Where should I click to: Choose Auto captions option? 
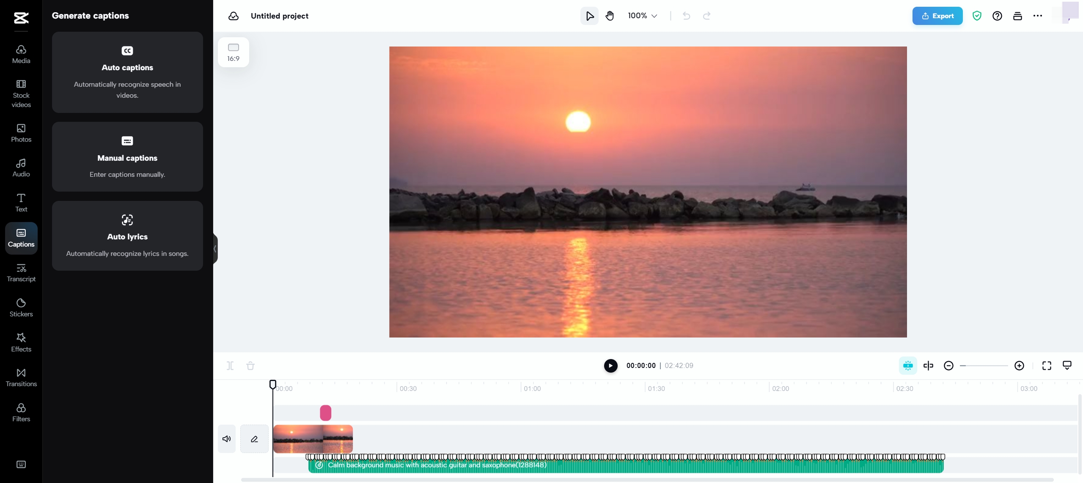[127, 72]
